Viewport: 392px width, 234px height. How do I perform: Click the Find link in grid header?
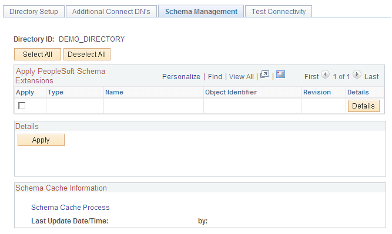point(215,77)
